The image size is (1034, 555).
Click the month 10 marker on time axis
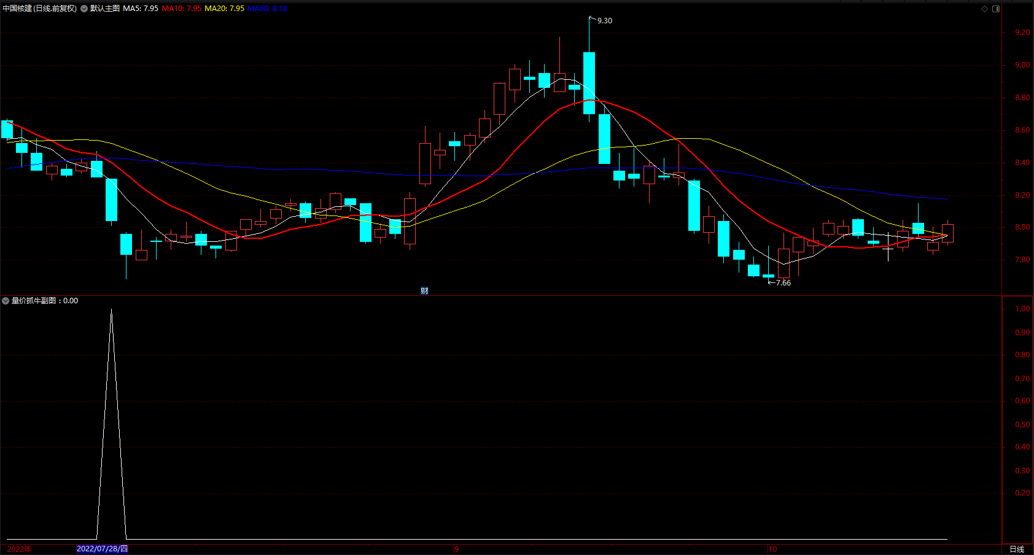772,549
